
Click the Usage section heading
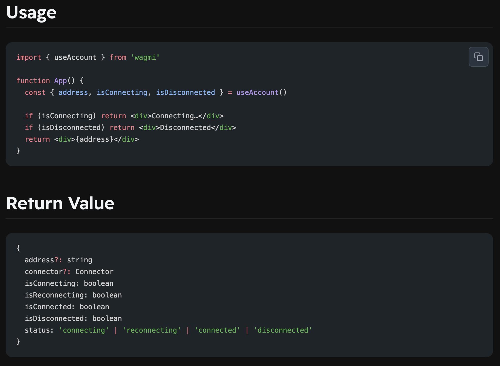point(31,13)
